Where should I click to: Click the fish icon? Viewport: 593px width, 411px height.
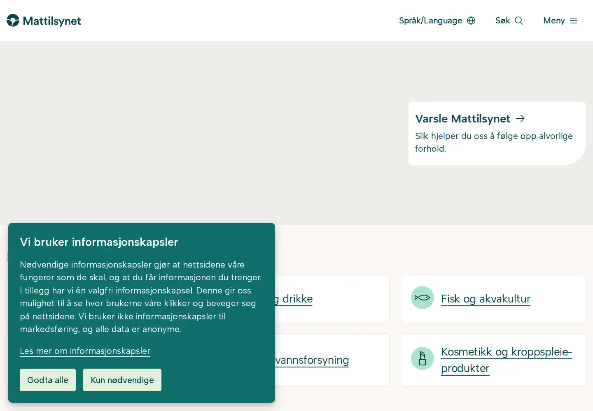(x=423, y=298)
